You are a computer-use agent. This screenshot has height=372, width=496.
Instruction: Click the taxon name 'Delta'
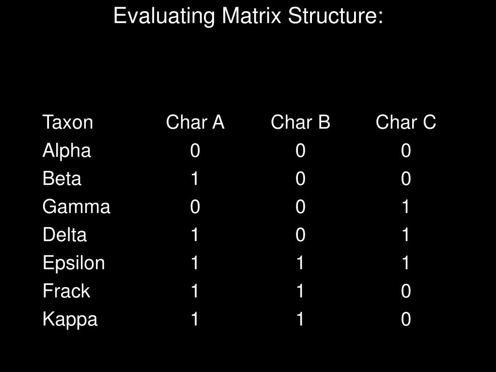65,235
